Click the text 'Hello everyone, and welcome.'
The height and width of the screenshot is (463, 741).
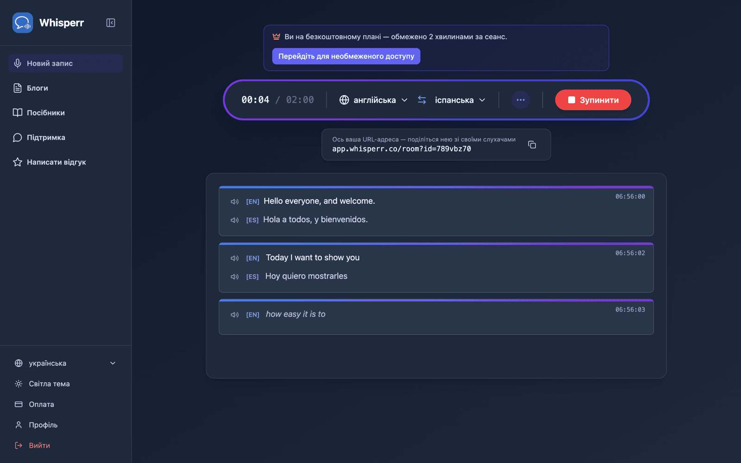[x=319, y=201]
